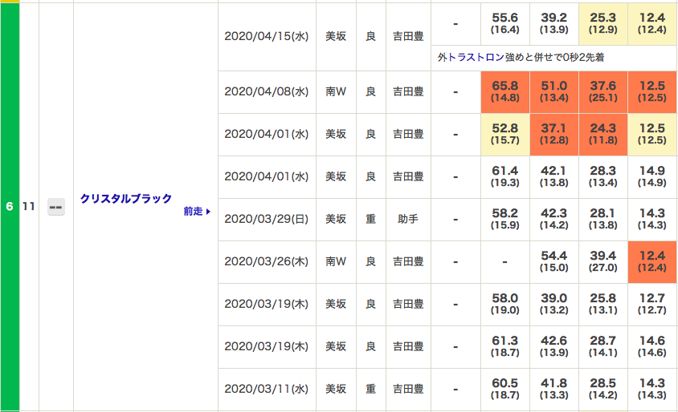Click the '--' mark button

55,207
